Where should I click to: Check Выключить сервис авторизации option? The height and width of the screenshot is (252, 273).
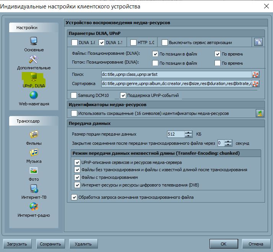point(165,43)
